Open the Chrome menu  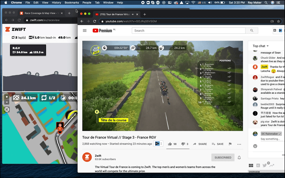16,2
